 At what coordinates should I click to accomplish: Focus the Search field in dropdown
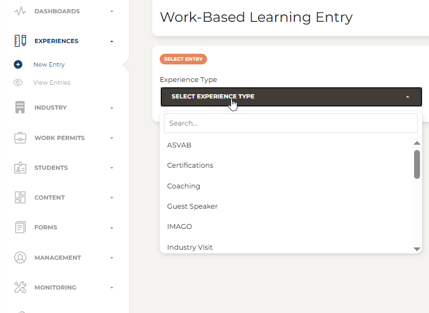(x=291, y=123)
